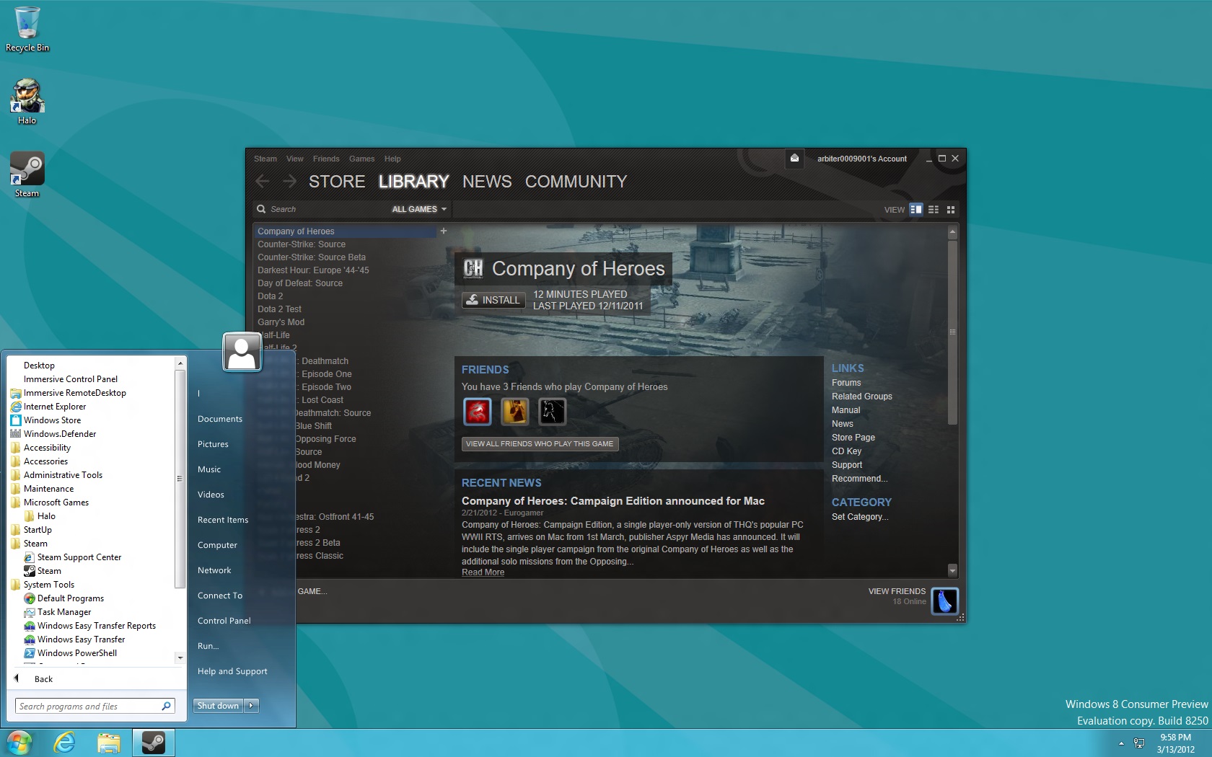This screenshot has height=757, width=1212.
Task: Open the ALL GAMES filter dropdown
Action: (419, 209)
